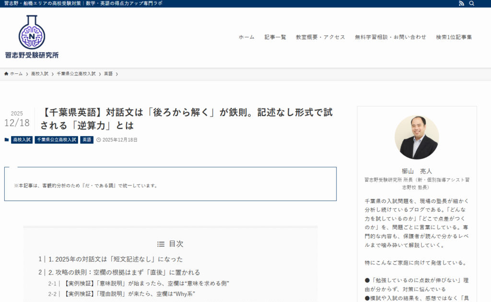Open 無料学習相談・お問い合わせ menu item
Image resolution: width=491 pixels, height=302 pixels.
(390, 37)
